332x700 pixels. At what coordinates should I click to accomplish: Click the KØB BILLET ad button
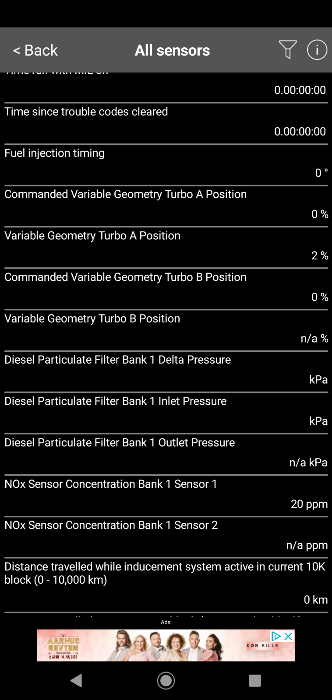coord(262,646)
